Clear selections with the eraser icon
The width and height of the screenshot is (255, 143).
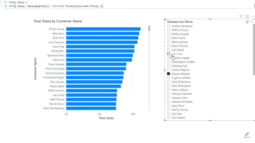coord(247,22)
